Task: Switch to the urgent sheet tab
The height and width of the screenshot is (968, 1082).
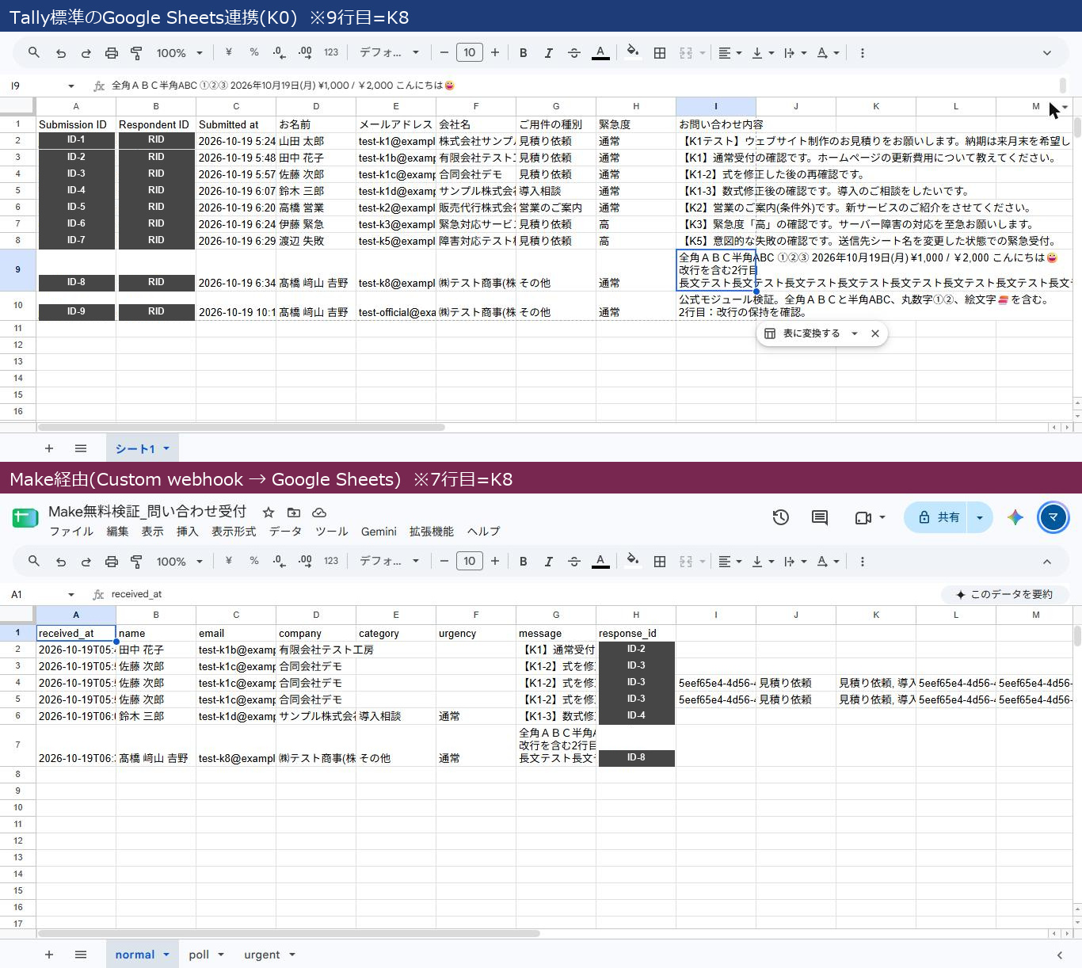Action: click(262, 955)
